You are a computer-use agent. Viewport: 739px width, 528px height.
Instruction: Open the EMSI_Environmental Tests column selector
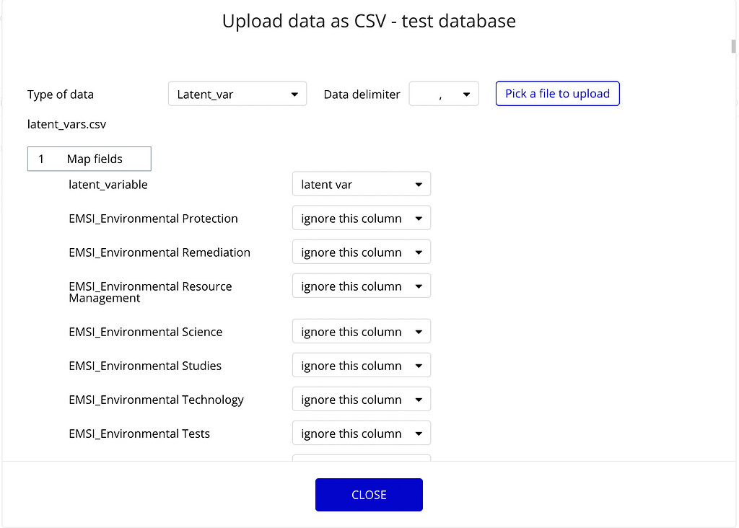(361, 433)
